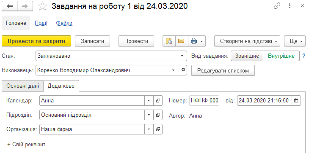309x153 pixels.
Task: Switch to the Головне section
Action: coord(16,23)
